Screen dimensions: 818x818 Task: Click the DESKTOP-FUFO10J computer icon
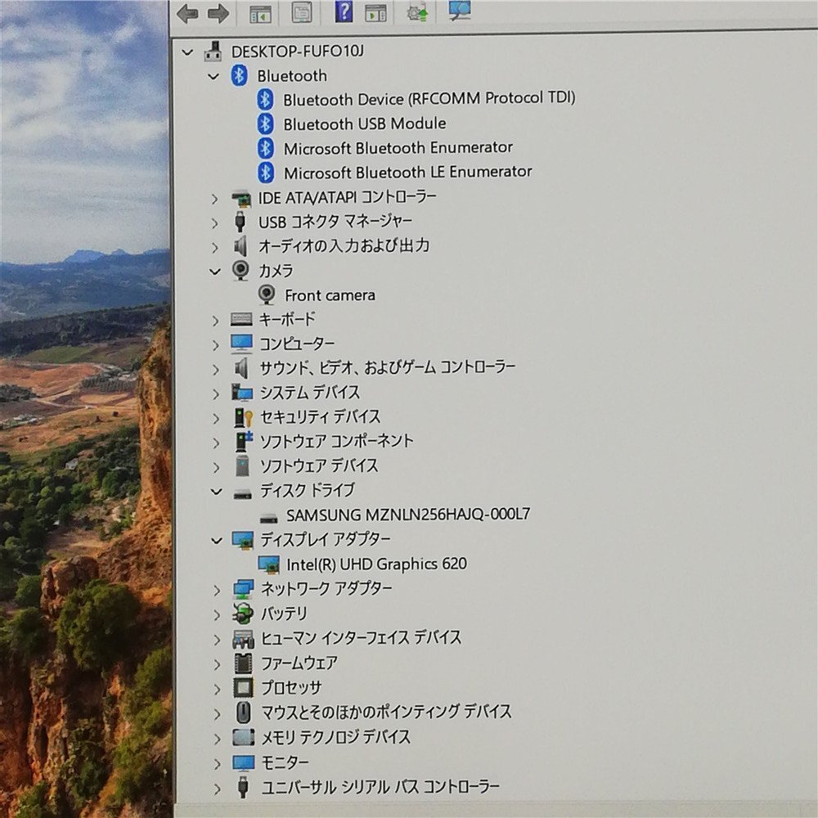tap(213, 52)
